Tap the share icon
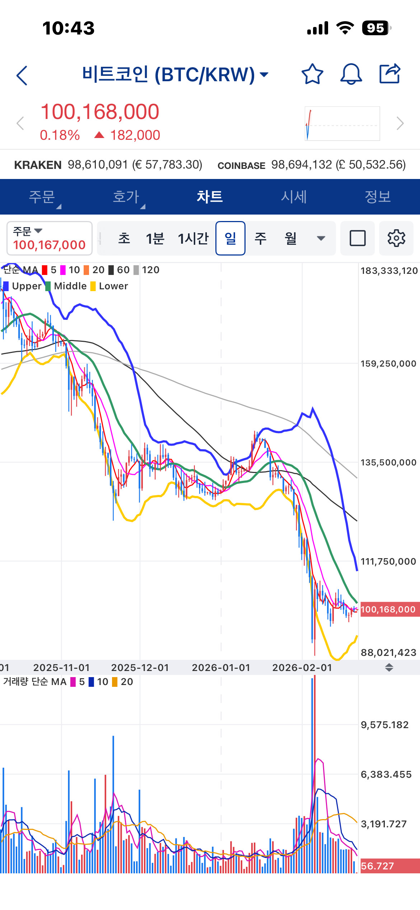The width and height of the screenshot is (420, 910). click(390, 73)
